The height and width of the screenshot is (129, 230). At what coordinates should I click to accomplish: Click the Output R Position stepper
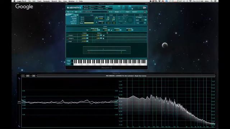[87, 38]
